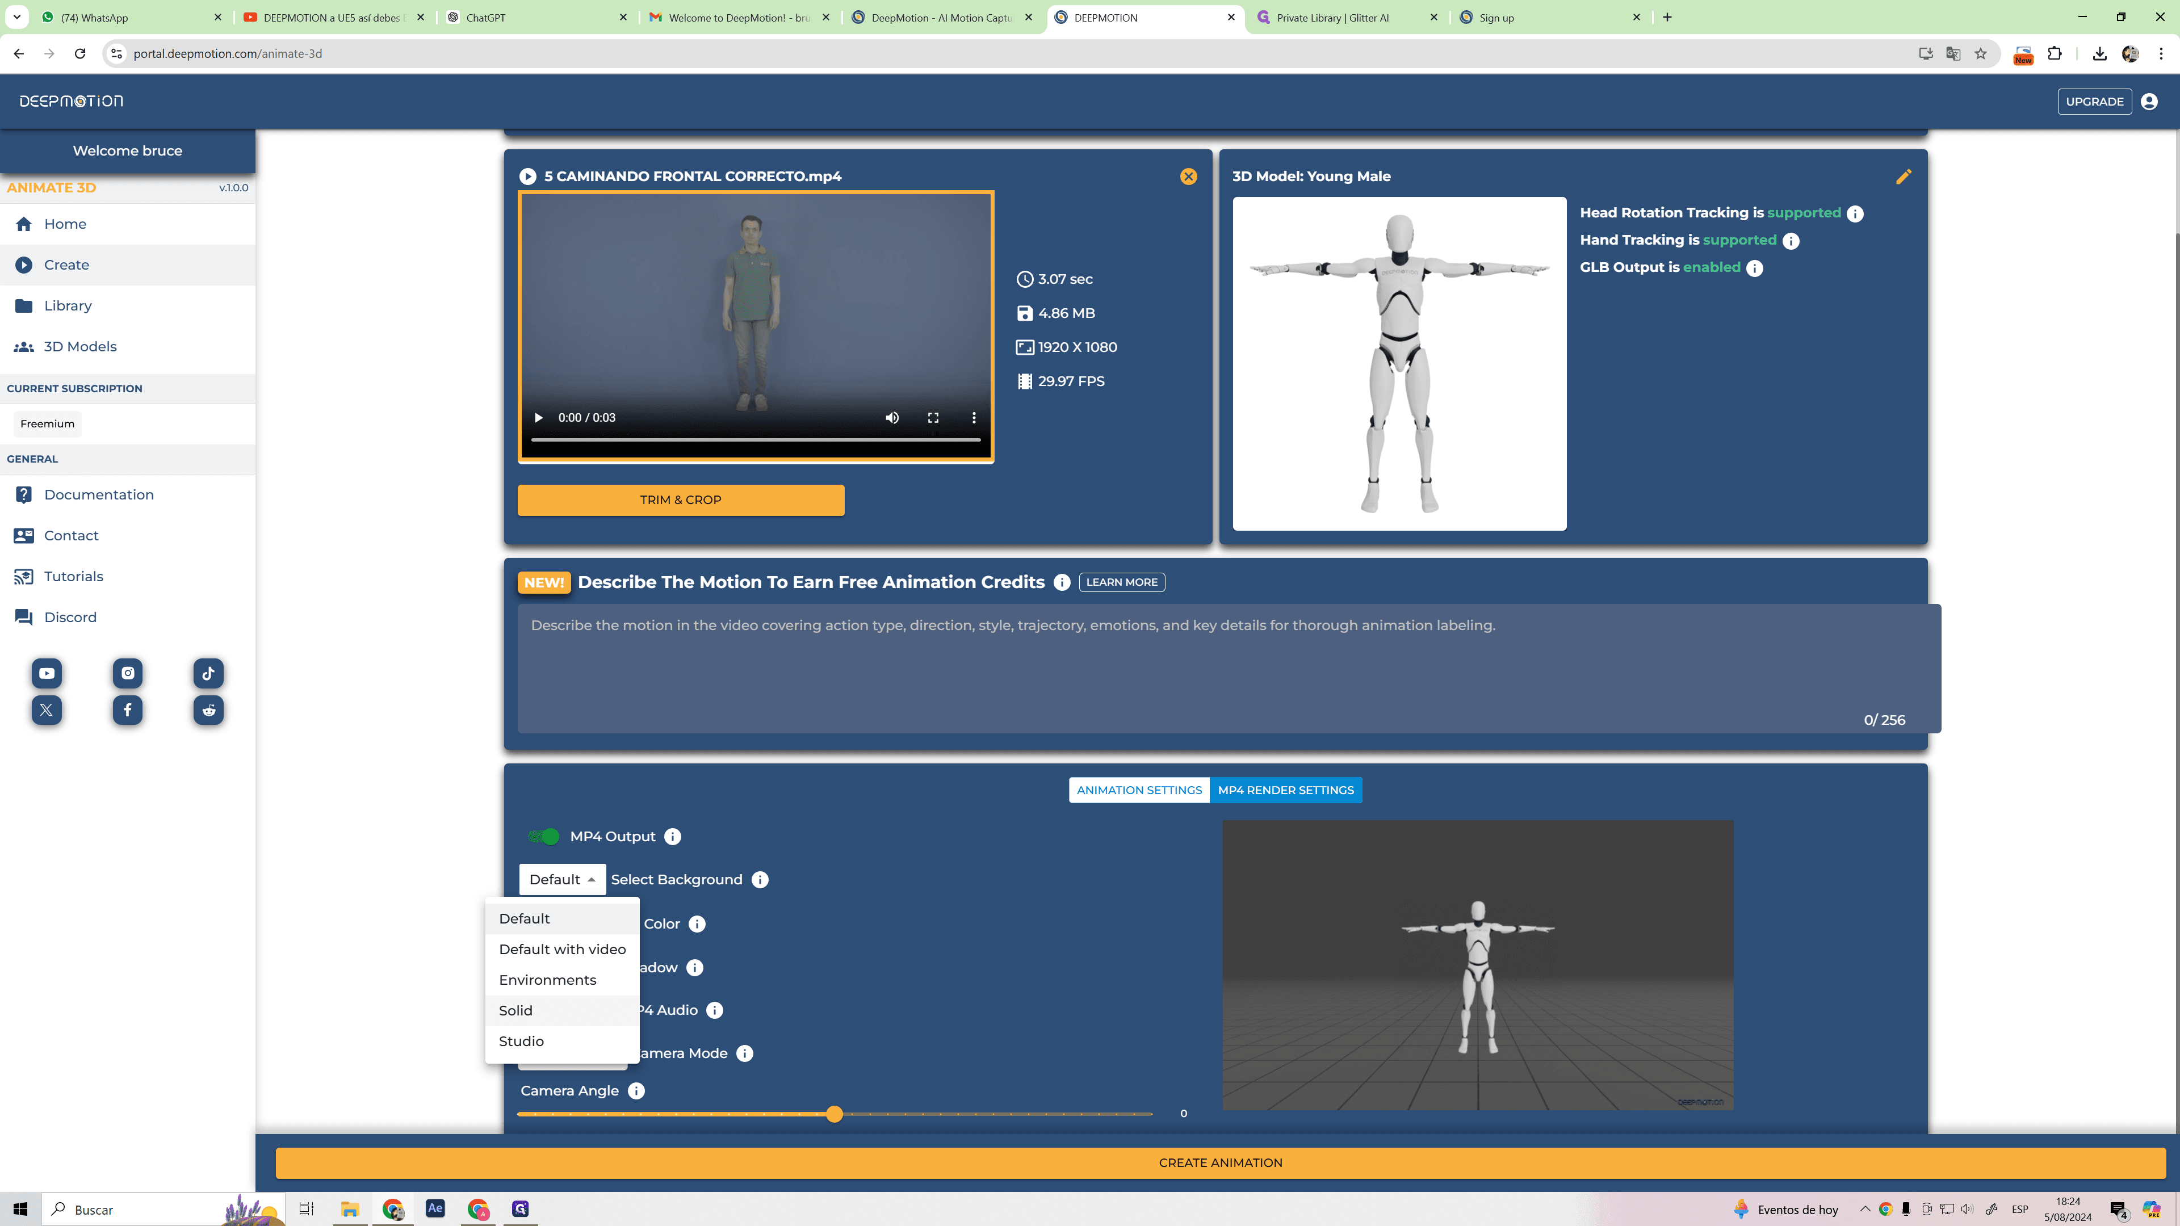The width and height of the screenshot is (2180, 1226).
Task: Enter fullscreen on video preview
Action: pos(933,418)
